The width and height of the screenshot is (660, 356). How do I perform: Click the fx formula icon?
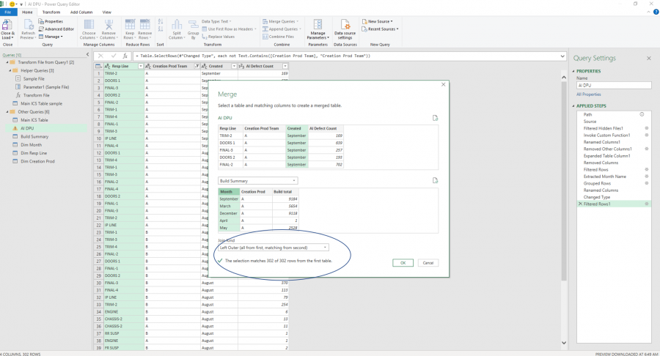tap(125, 56)
